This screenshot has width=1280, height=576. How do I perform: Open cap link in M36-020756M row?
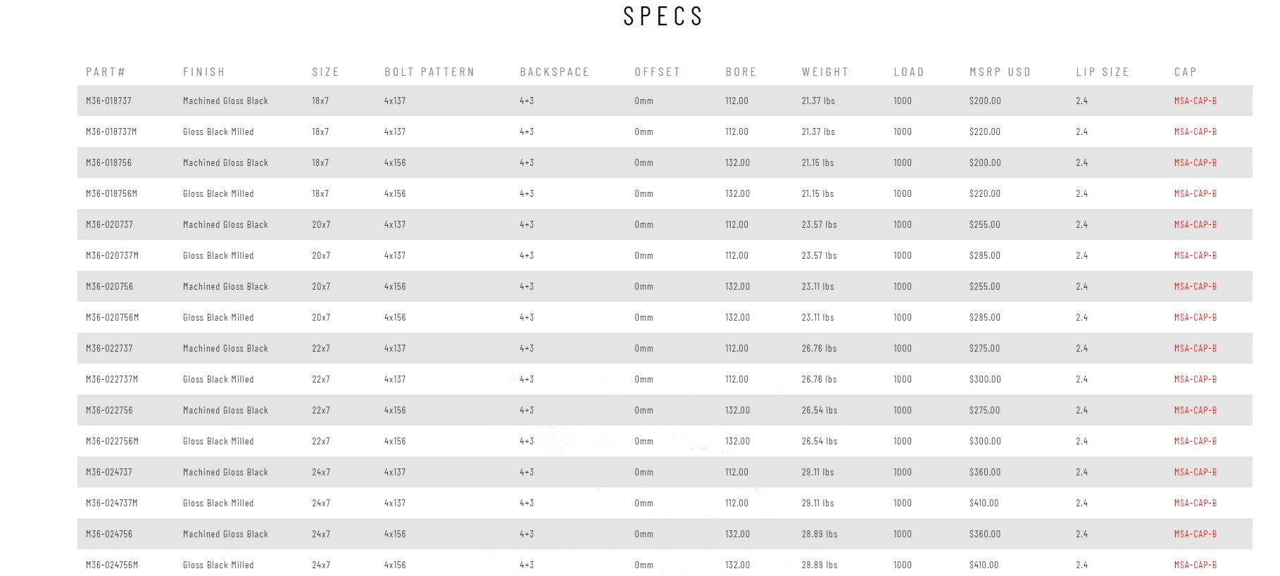(x=1195, y=317)
